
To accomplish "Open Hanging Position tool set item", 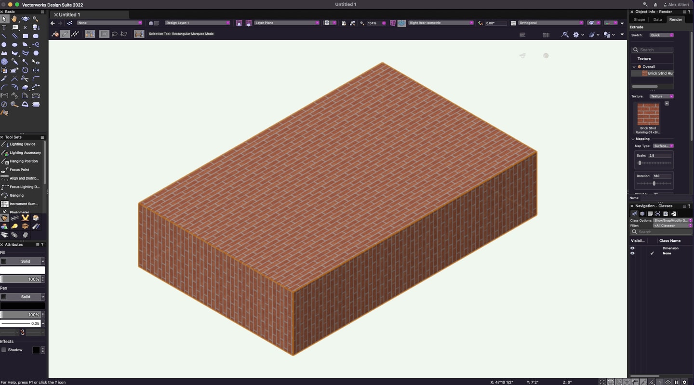I will 22,161.
